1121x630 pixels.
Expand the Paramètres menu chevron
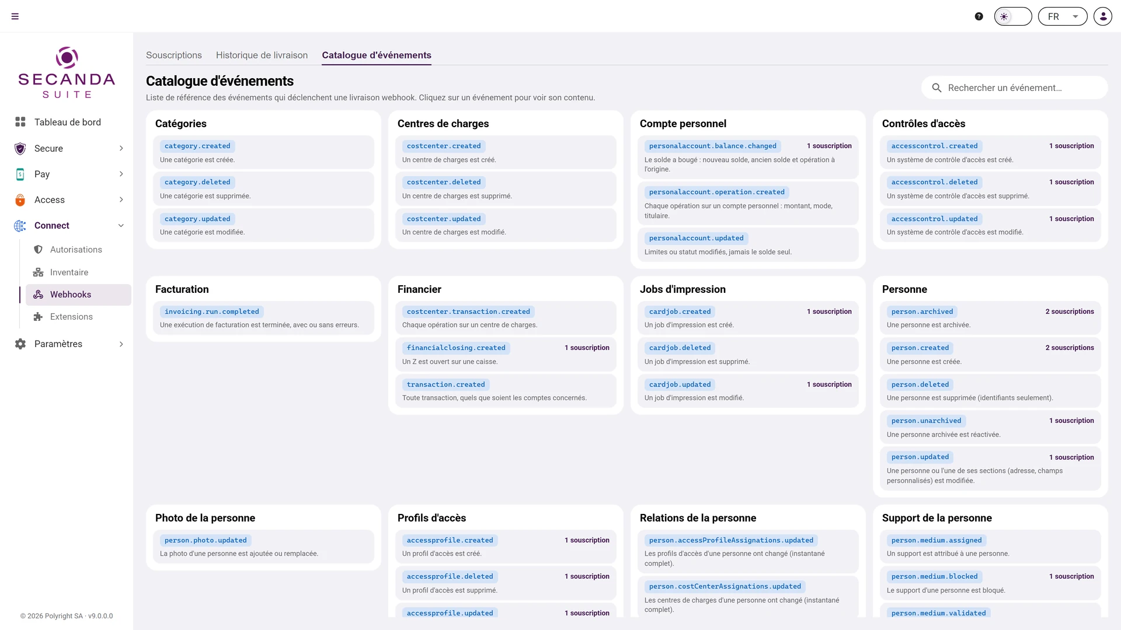click(121, 344)
